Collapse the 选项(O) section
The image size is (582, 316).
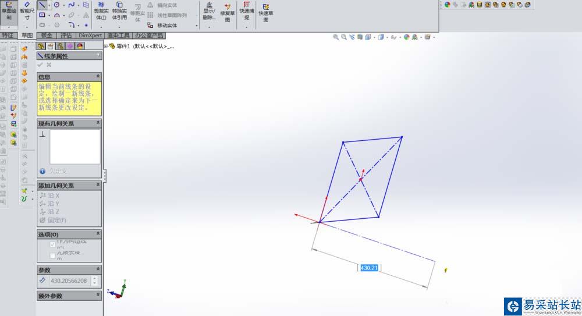point(98,233)
